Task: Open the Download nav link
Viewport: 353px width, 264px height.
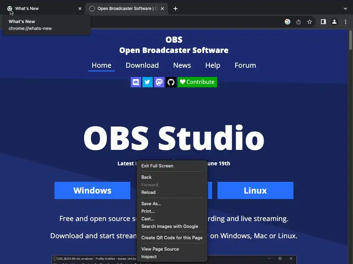Action: 142,65
